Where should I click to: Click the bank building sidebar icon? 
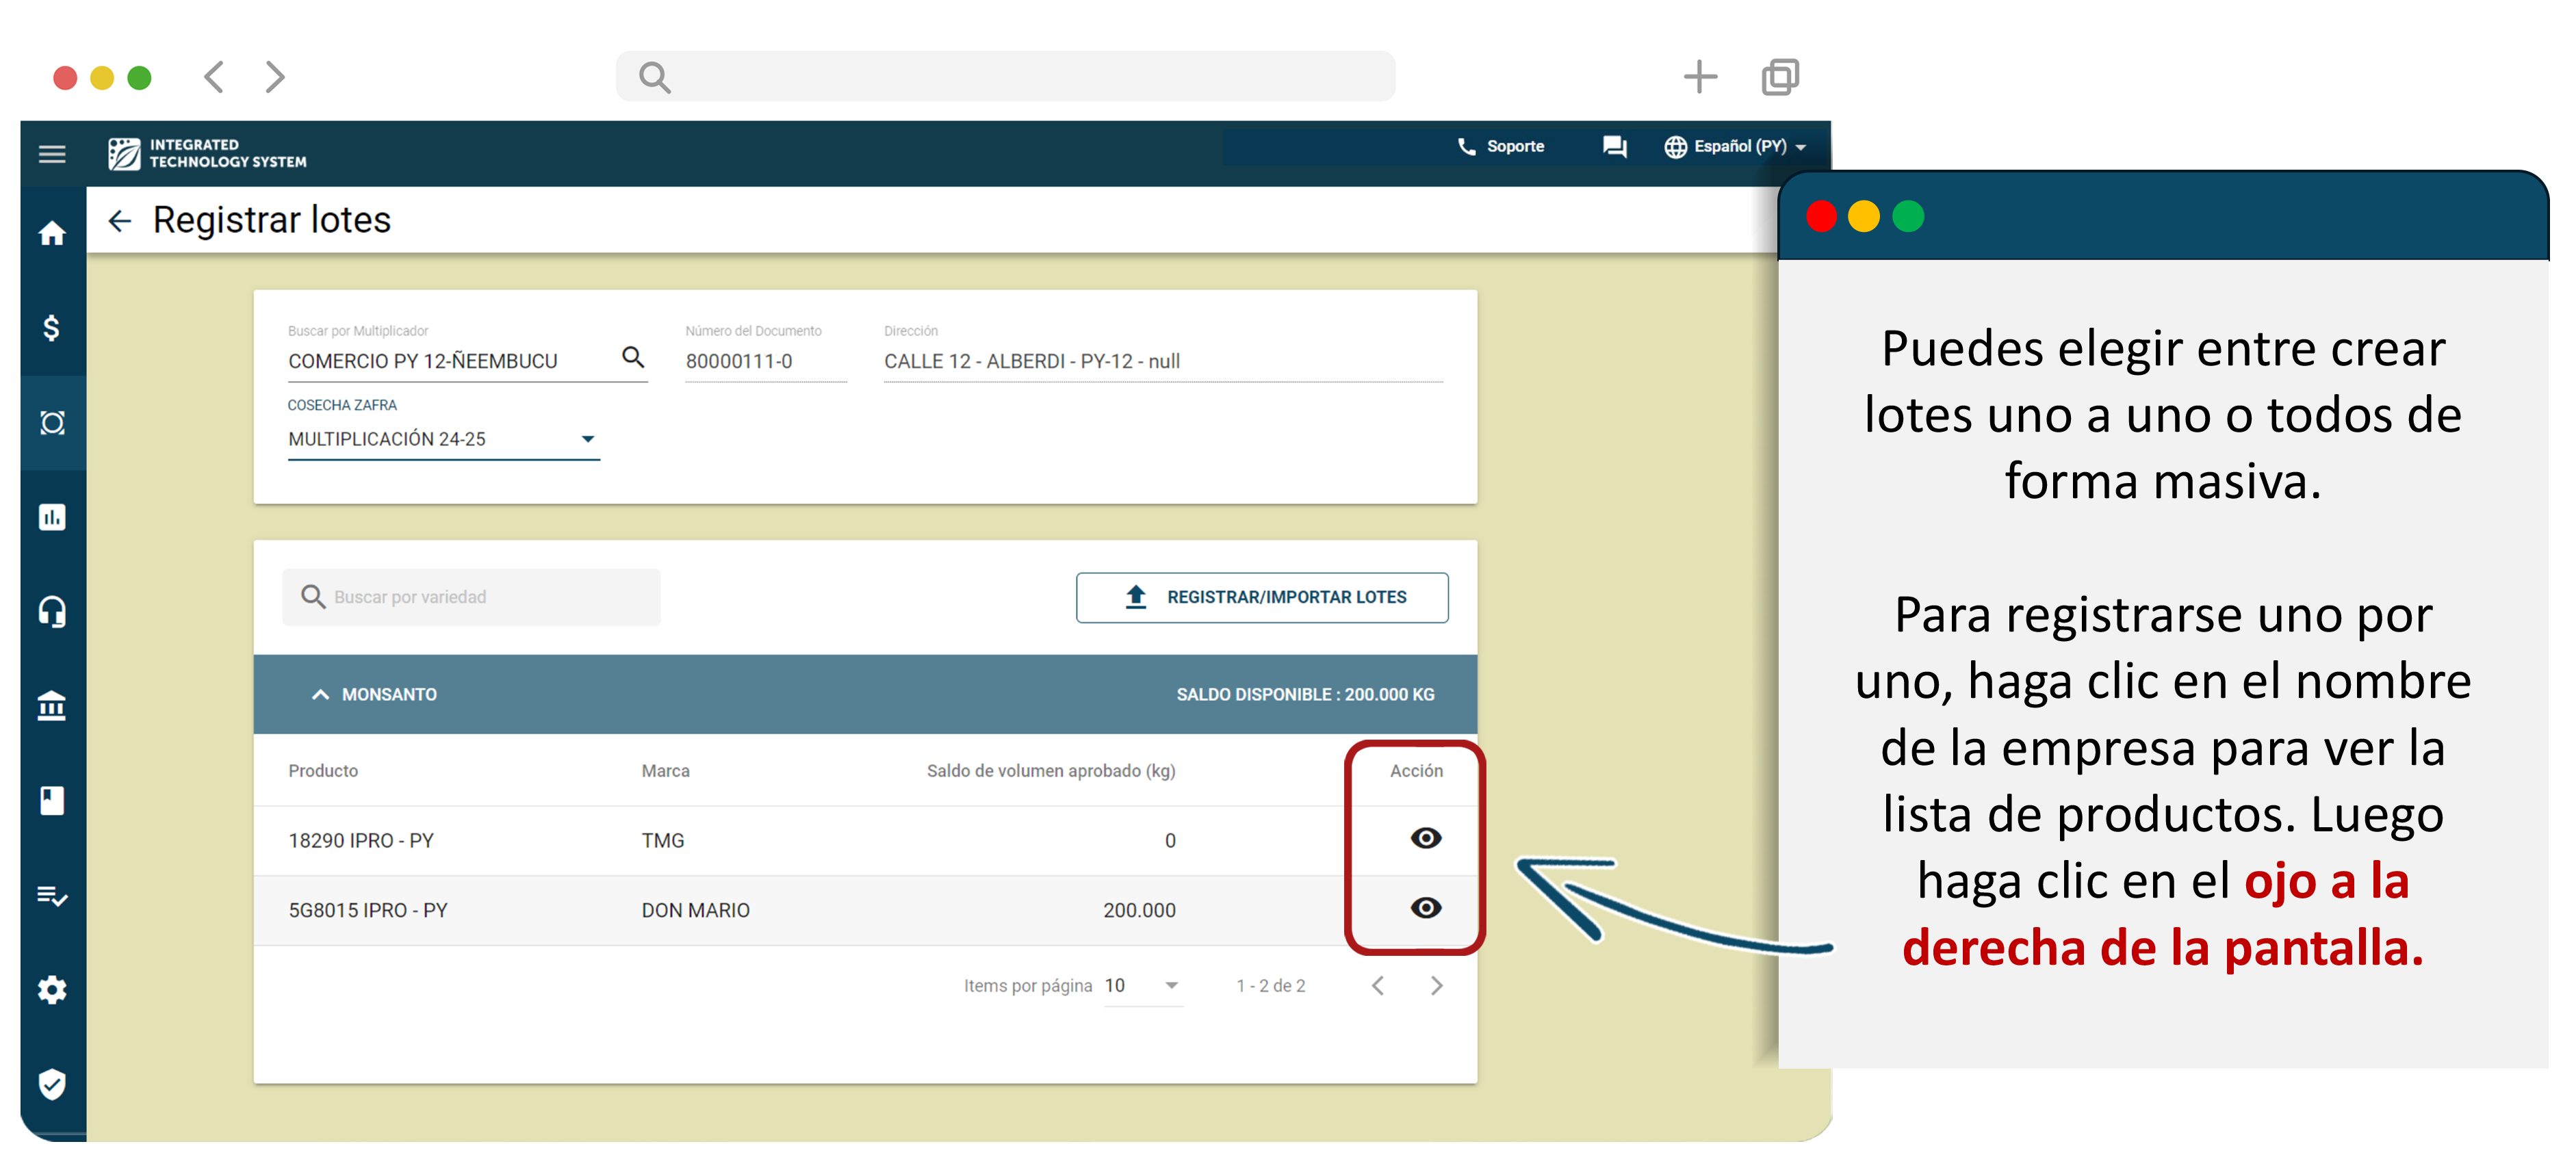pos(52,706)
